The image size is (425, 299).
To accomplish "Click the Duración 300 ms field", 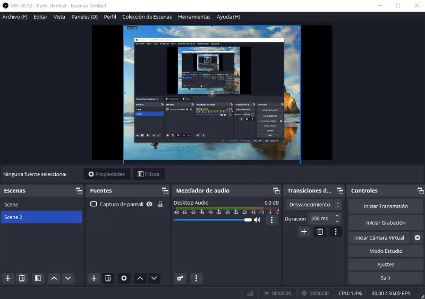I will pos(321,218).
